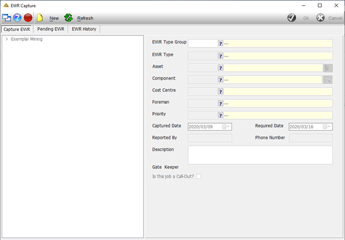The height and width of the screenshot is (240, 345).
Task: Click into the Description text box
Action: click(x=260, y=155)
